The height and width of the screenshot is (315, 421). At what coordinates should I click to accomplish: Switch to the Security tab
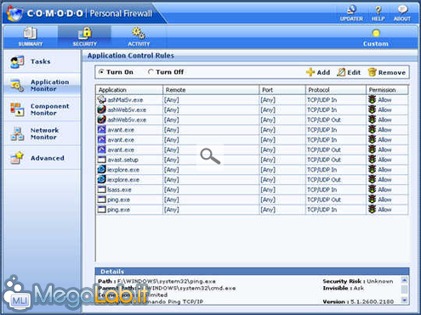point(84,37)
